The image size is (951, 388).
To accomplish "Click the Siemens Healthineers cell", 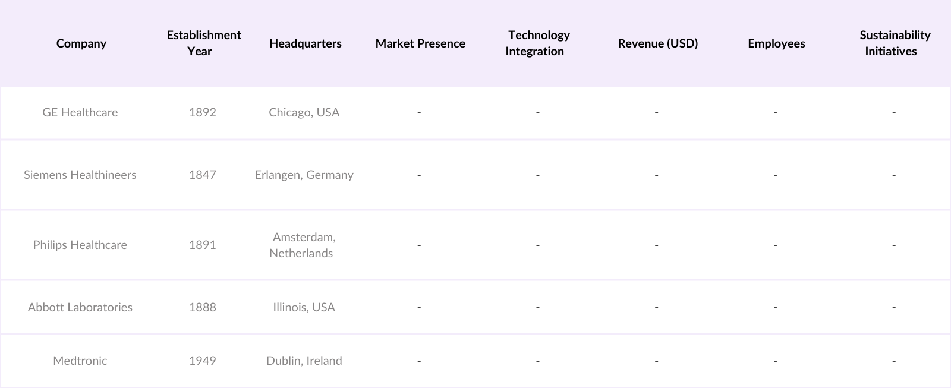I will (80, 175).
